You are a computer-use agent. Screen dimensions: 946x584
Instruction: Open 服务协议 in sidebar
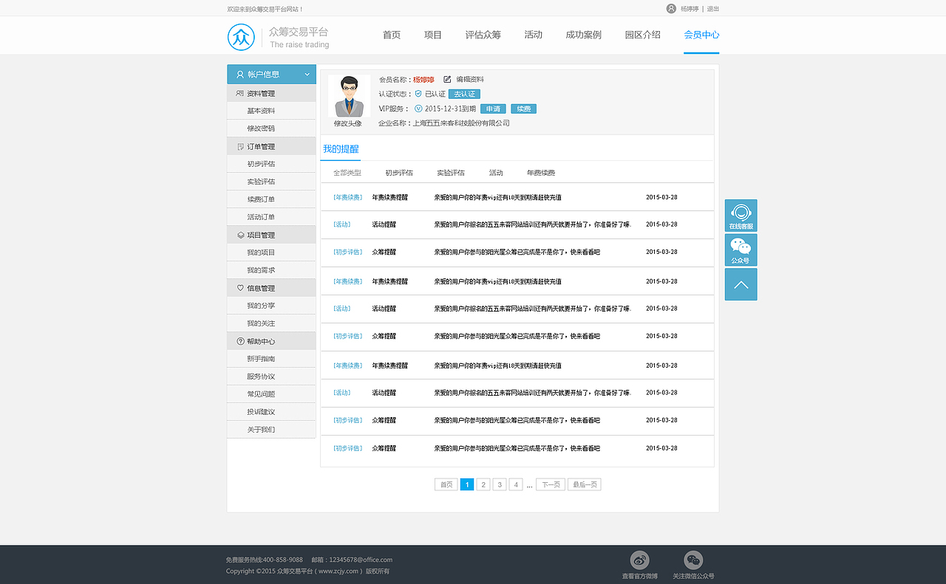coord(261,377)
